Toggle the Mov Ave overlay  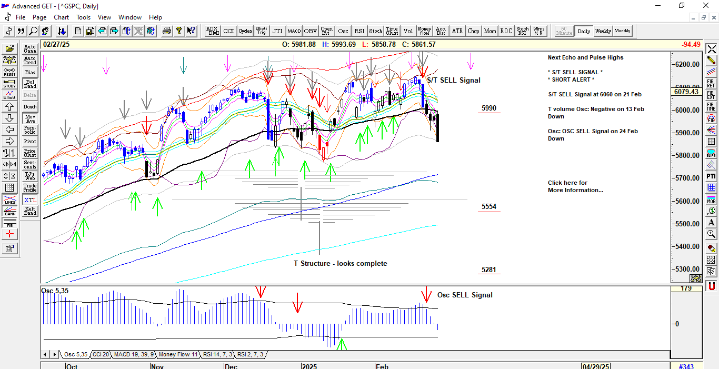pos(30,118)
